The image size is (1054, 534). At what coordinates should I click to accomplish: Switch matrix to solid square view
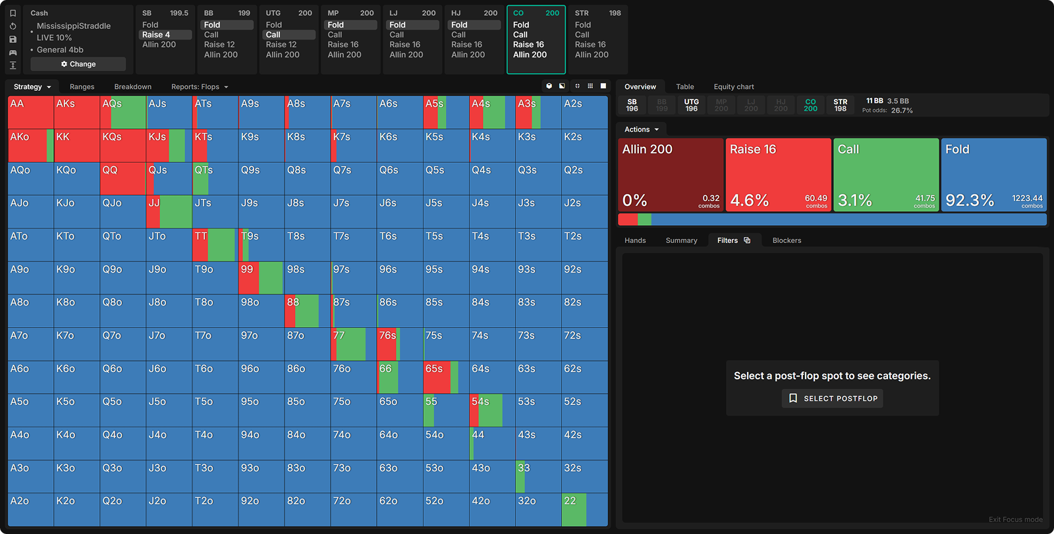click(x=603, y=86)
